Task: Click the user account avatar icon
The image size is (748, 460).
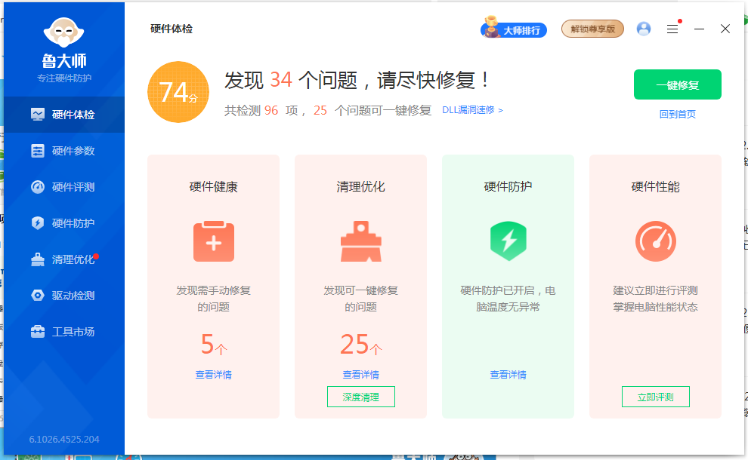Action: click(644, 29)
